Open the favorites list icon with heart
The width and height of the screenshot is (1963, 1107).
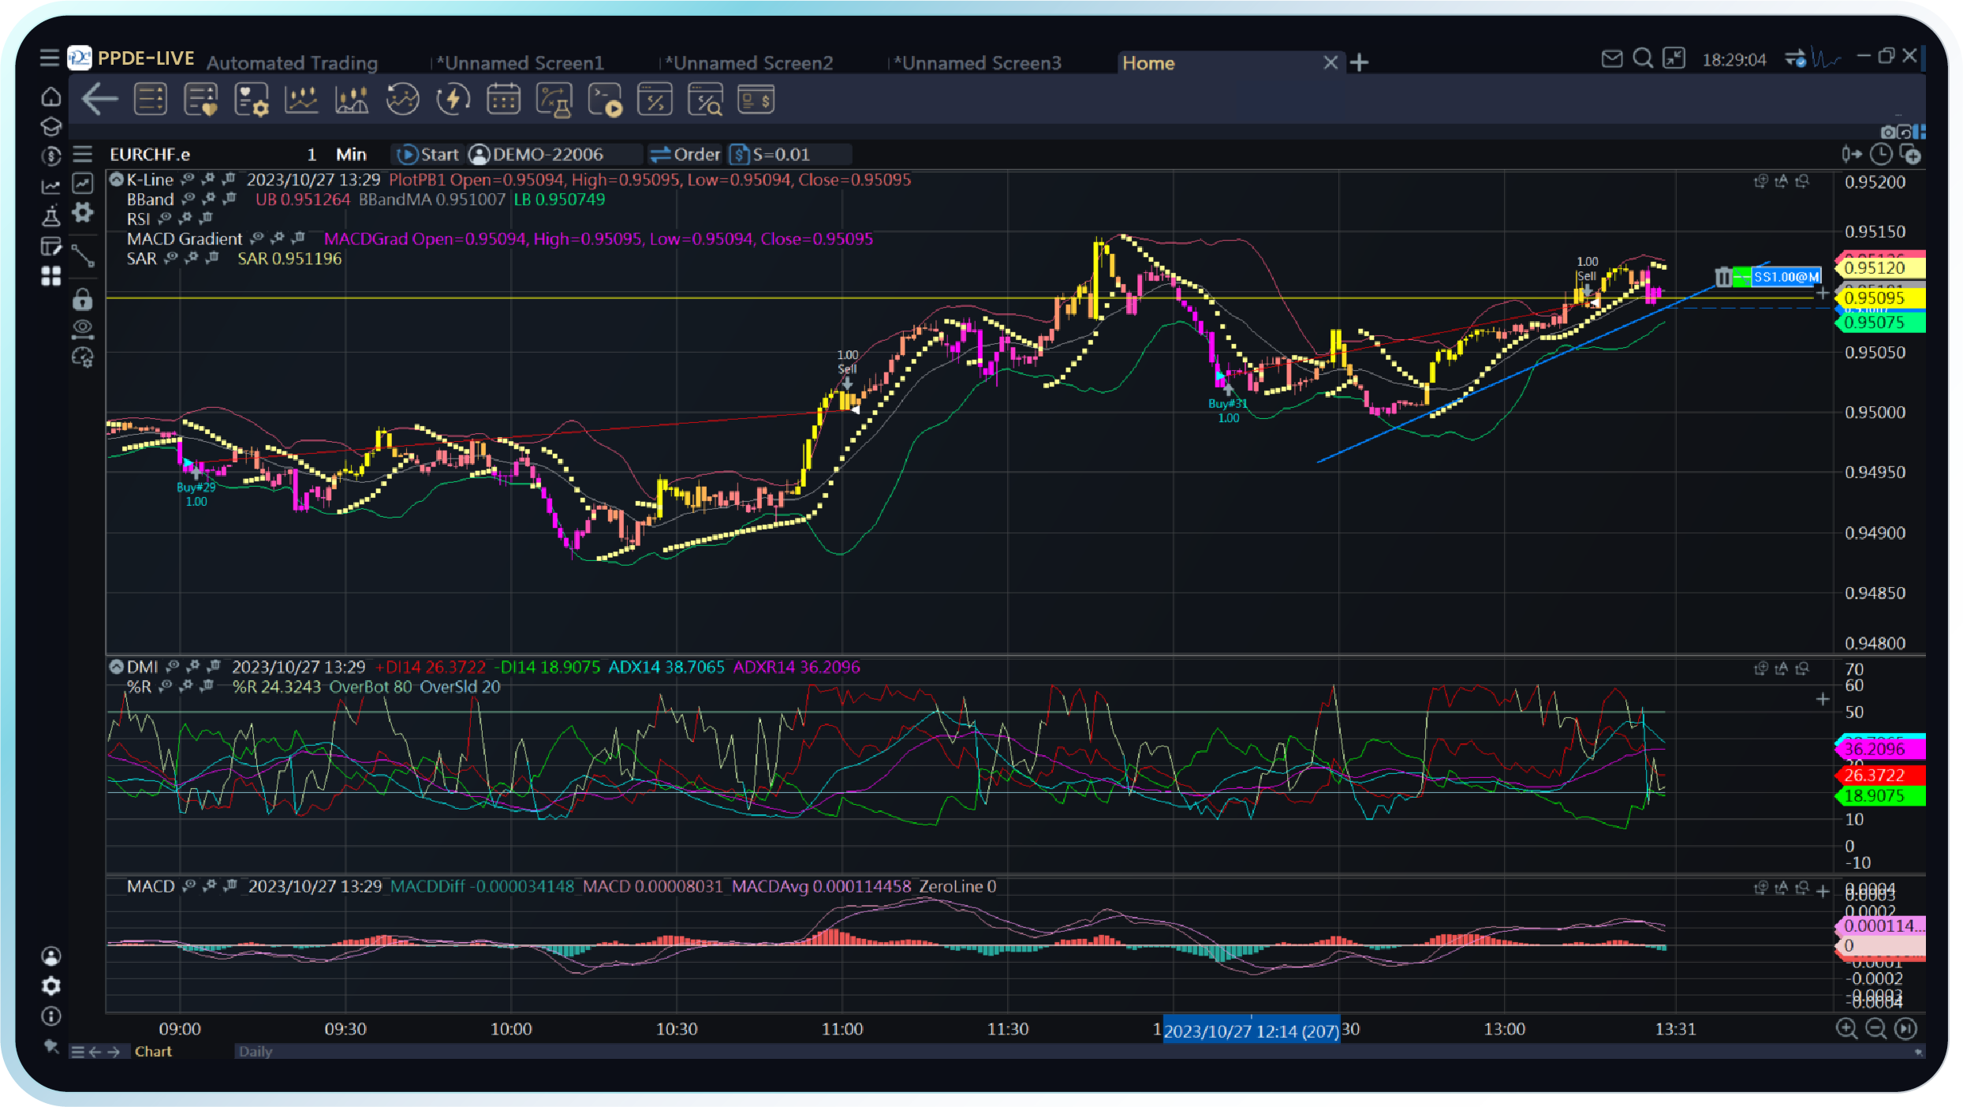(x=200, y=99)
